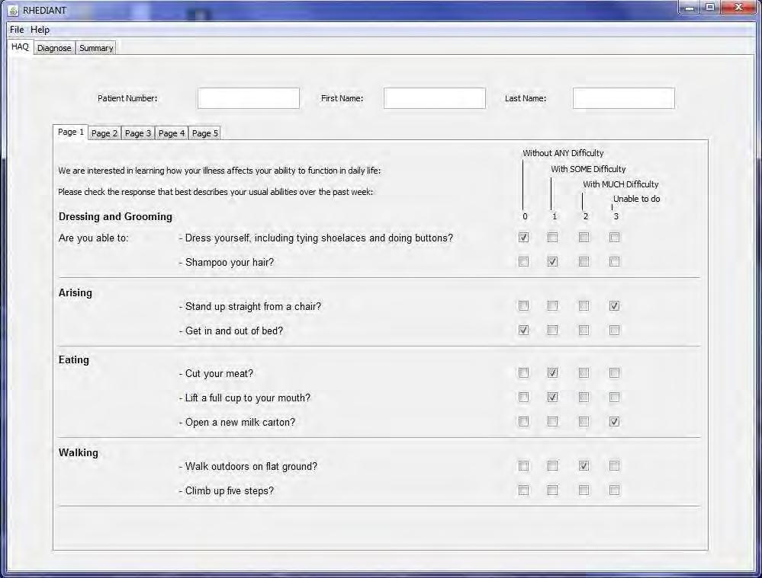Check score 1 for Get in and out of bed
Image resolution: width=762 pixels, height=578 pixels.
pyautogui.click(x=552, y=330)
